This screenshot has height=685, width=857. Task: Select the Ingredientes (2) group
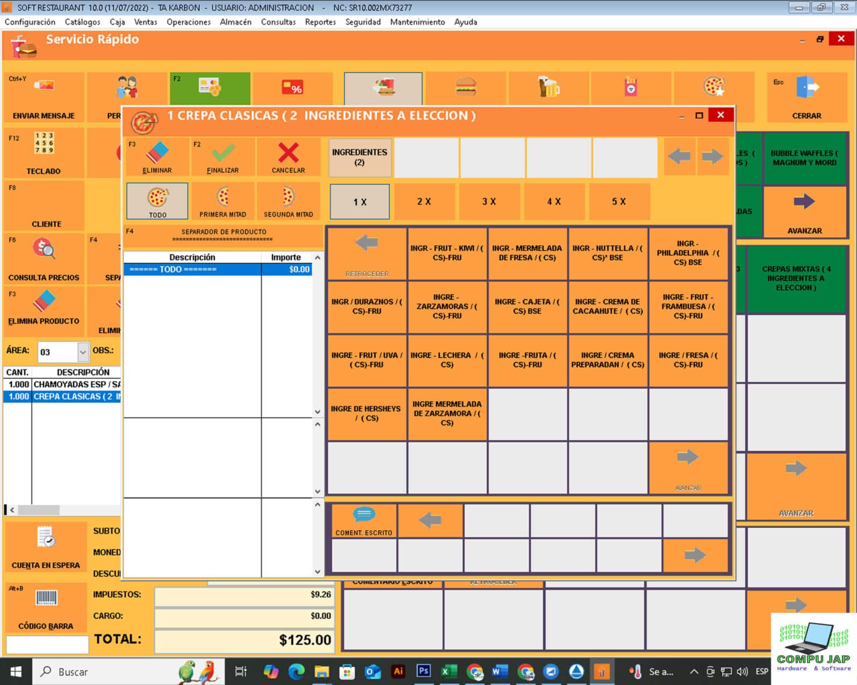[x=360, y=157]
